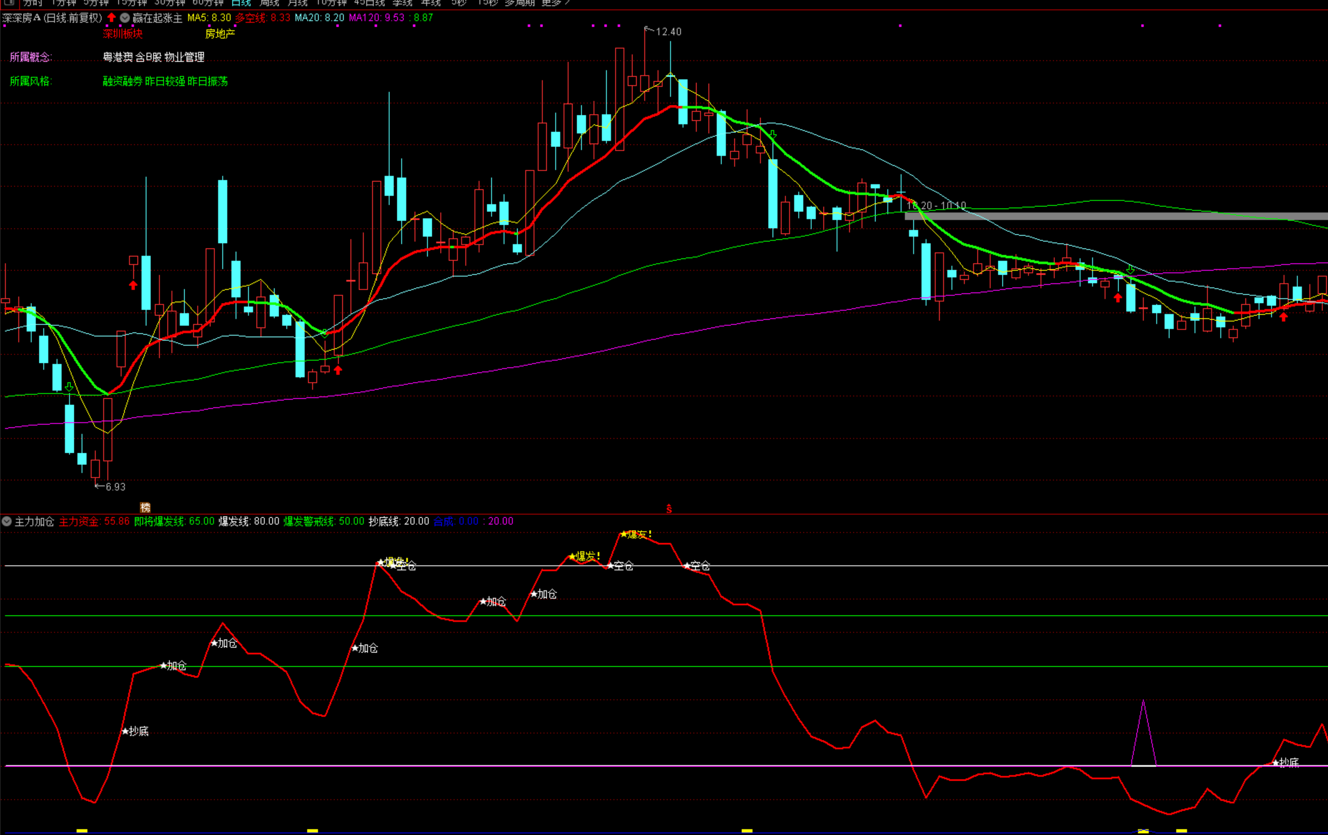Click the red up arrow beside 深深房A title

pyautogui.click(x=112, y=18)
